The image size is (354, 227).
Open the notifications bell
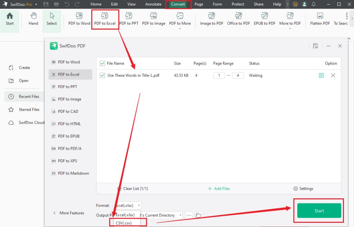[x=314, y=4]
